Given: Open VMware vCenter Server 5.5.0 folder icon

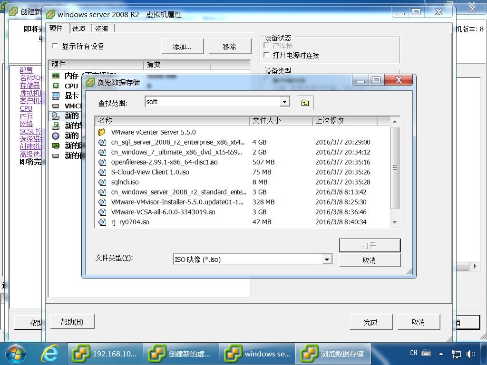Looking at the screenshot, I should 102,132.
